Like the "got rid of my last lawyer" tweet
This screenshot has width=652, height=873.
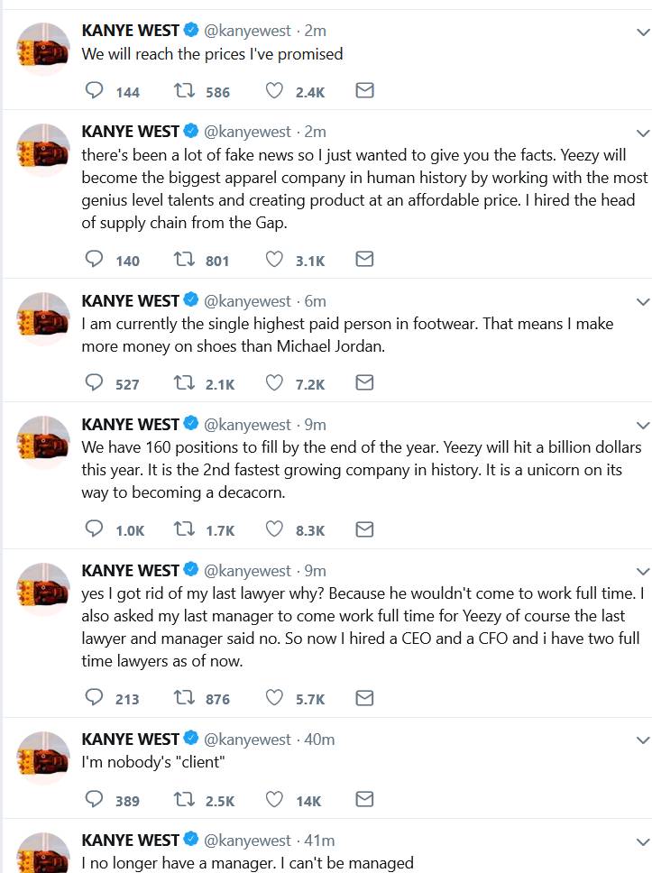pos(274,698)
